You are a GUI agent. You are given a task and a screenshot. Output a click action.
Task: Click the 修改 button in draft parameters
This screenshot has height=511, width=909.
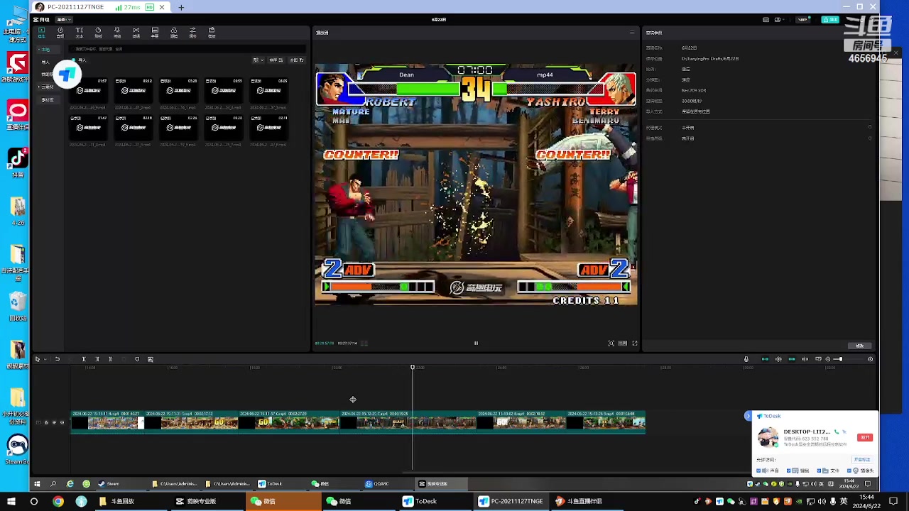[x=860, y=346]
